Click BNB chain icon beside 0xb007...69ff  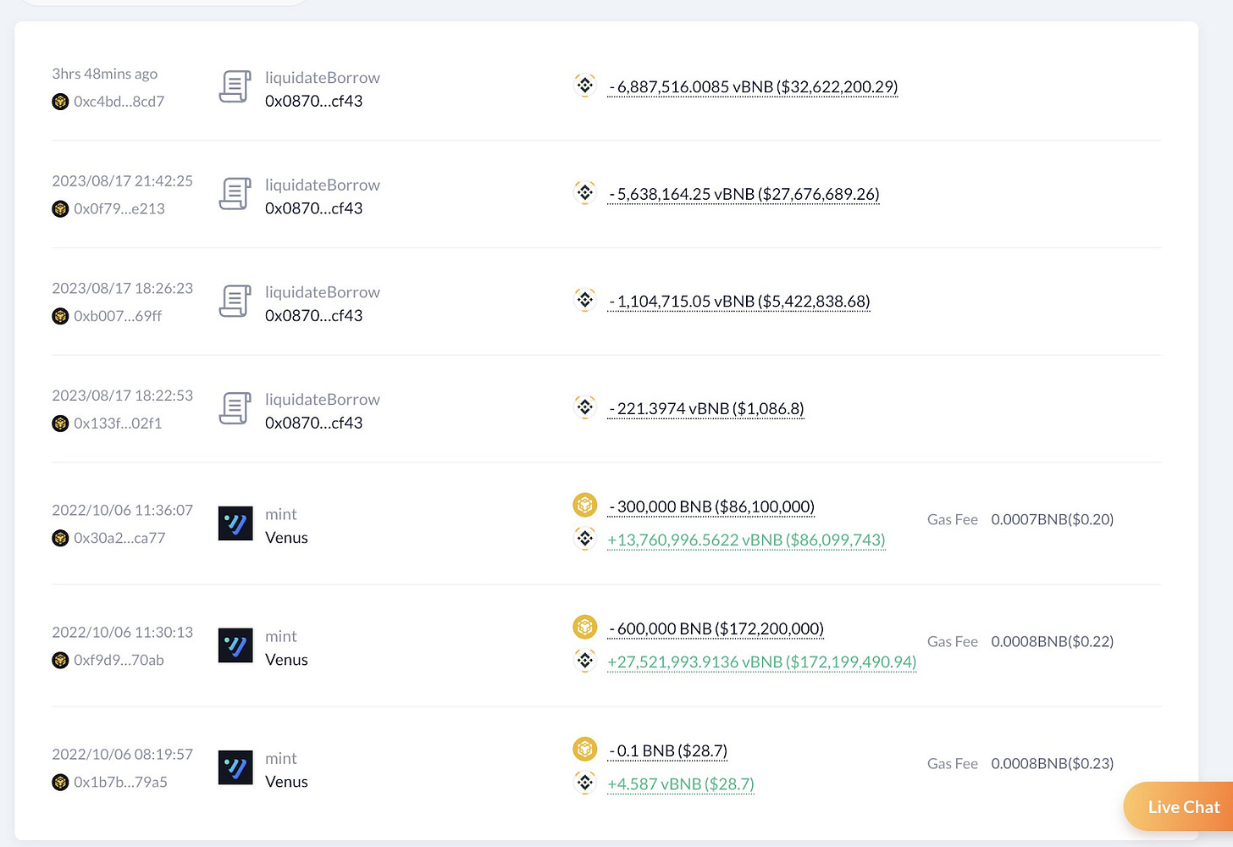(x=60, y=317)
